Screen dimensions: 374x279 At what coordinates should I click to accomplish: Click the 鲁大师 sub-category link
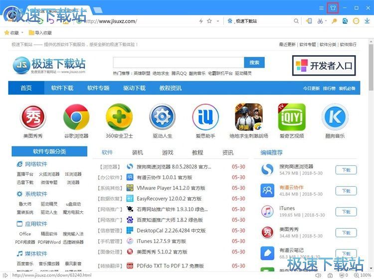pyautogui.click(x=25, y=204)
